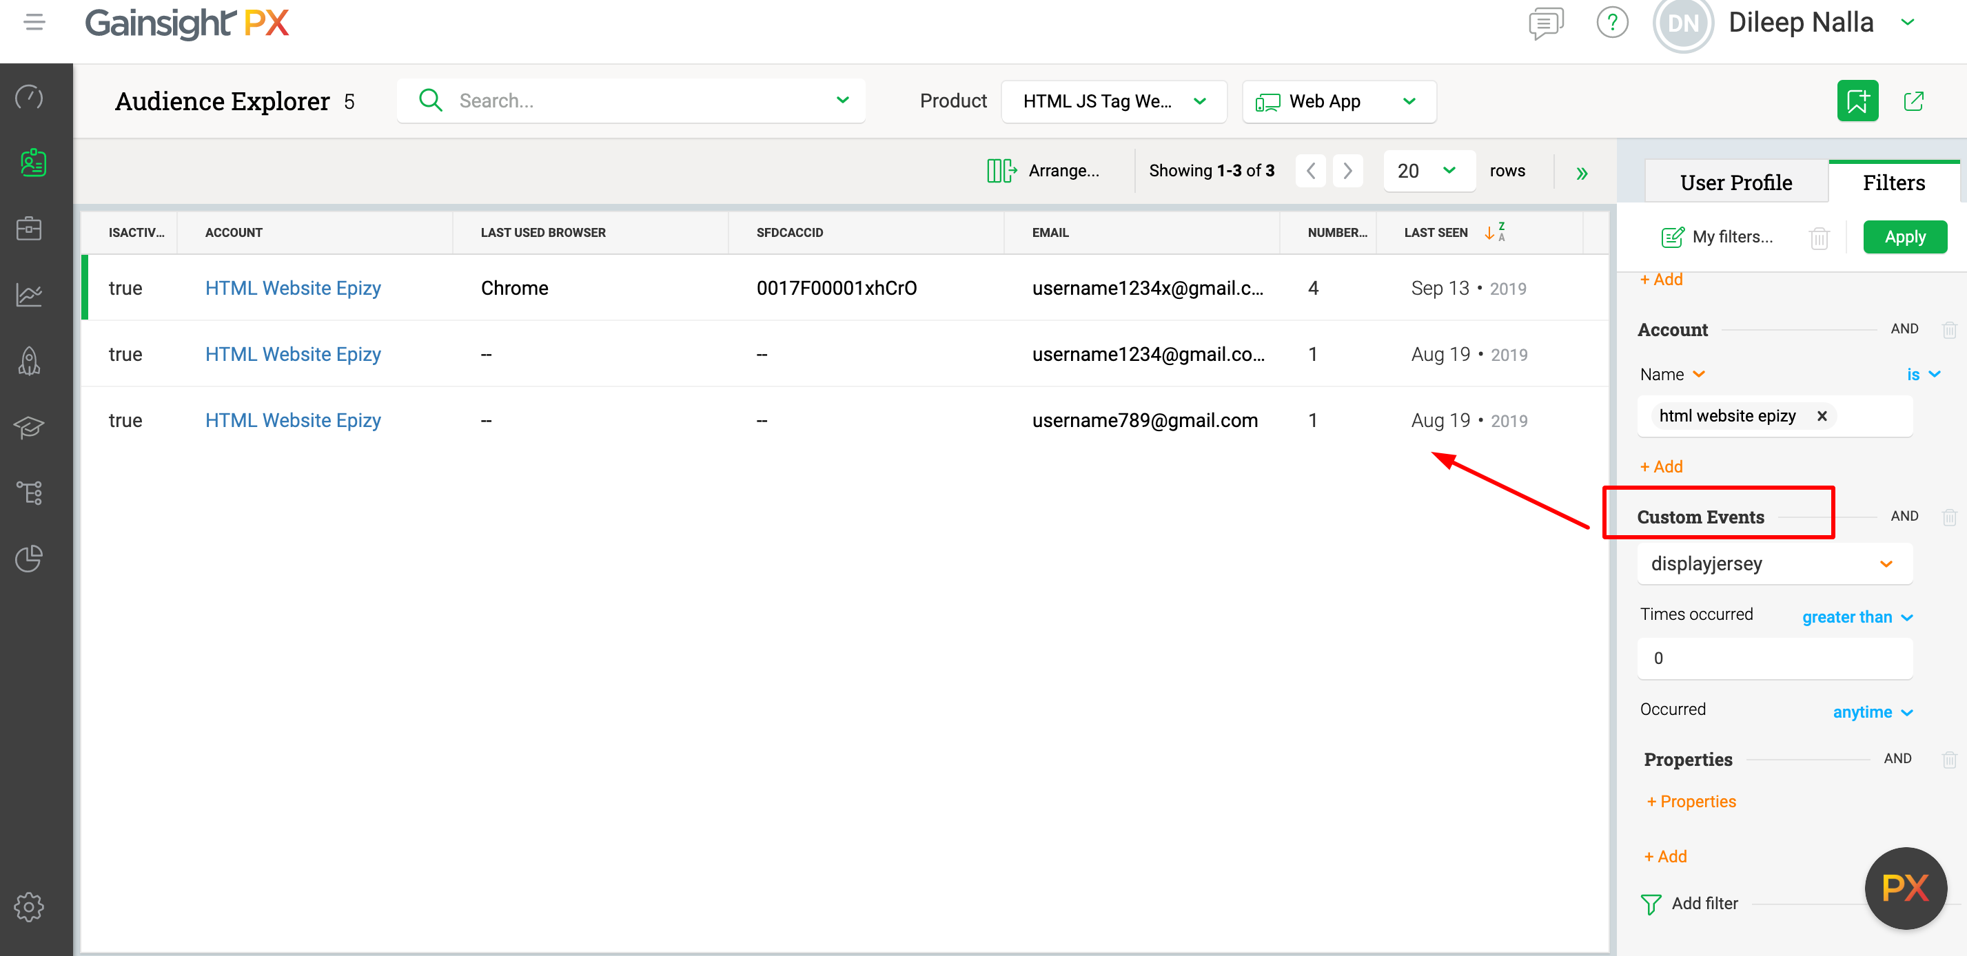
Task: Open the 'is' operator dropdown
Action: point(1923,375)
